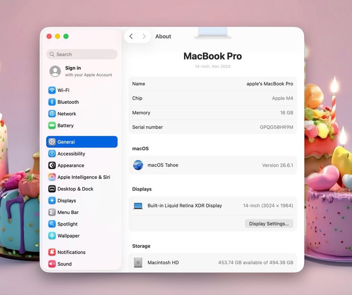Click the Wi-Fi icon in sidebar
This screenshot has height=295, width=352.
(x=52, y=90)
